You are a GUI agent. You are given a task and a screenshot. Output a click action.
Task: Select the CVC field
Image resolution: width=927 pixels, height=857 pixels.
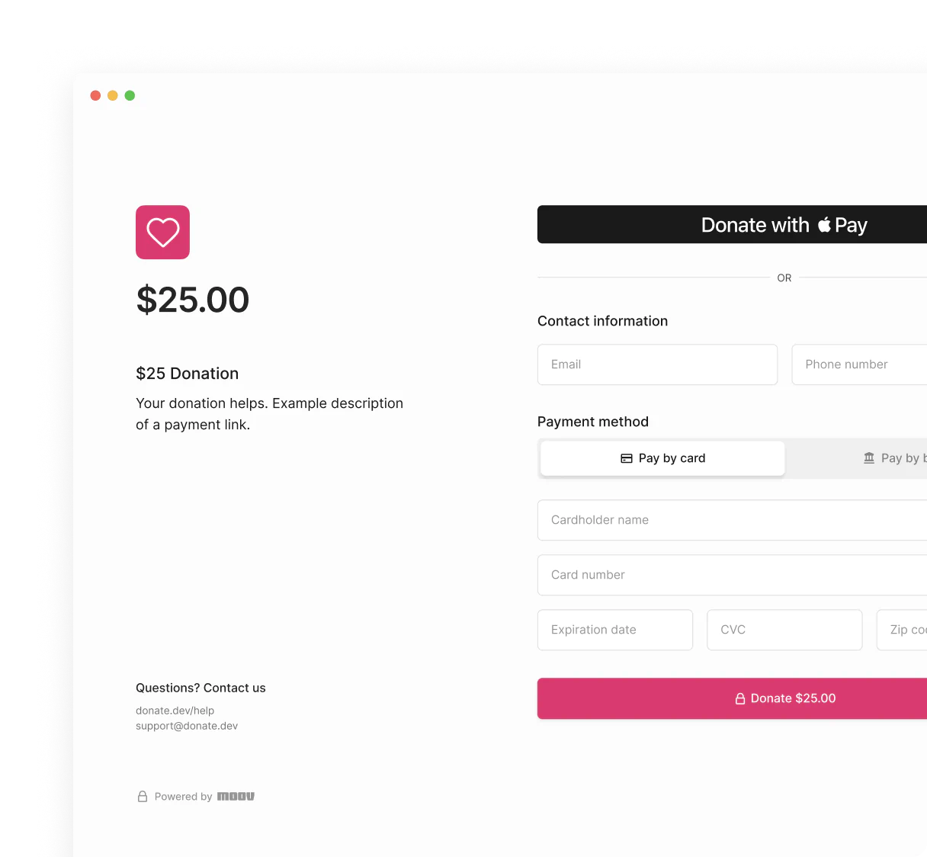(x=784, y=630)
